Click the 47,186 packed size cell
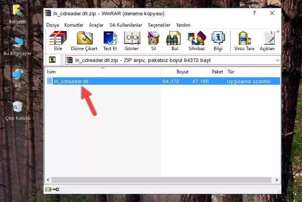This screenshot has width=302, height=202. [x=200, y=81]
